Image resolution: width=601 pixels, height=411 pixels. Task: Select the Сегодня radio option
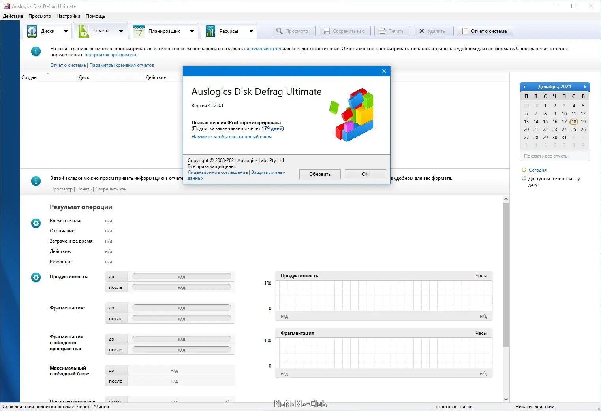[524, 170]
